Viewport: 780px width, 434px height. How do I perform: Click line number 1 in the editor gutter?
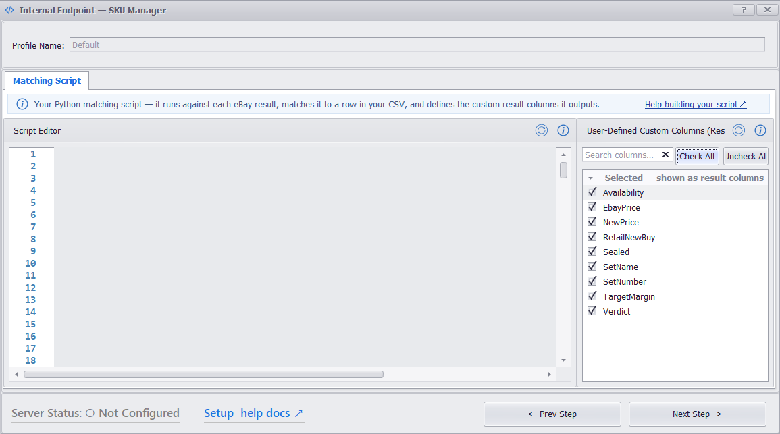33,154
